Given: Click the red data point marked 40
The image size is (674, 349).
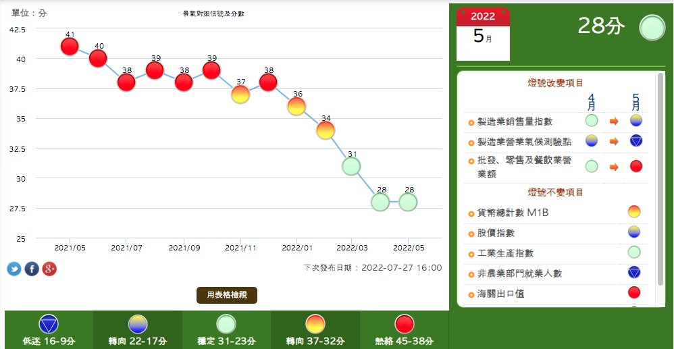Looking at the screenshot, I should point(98,58).
